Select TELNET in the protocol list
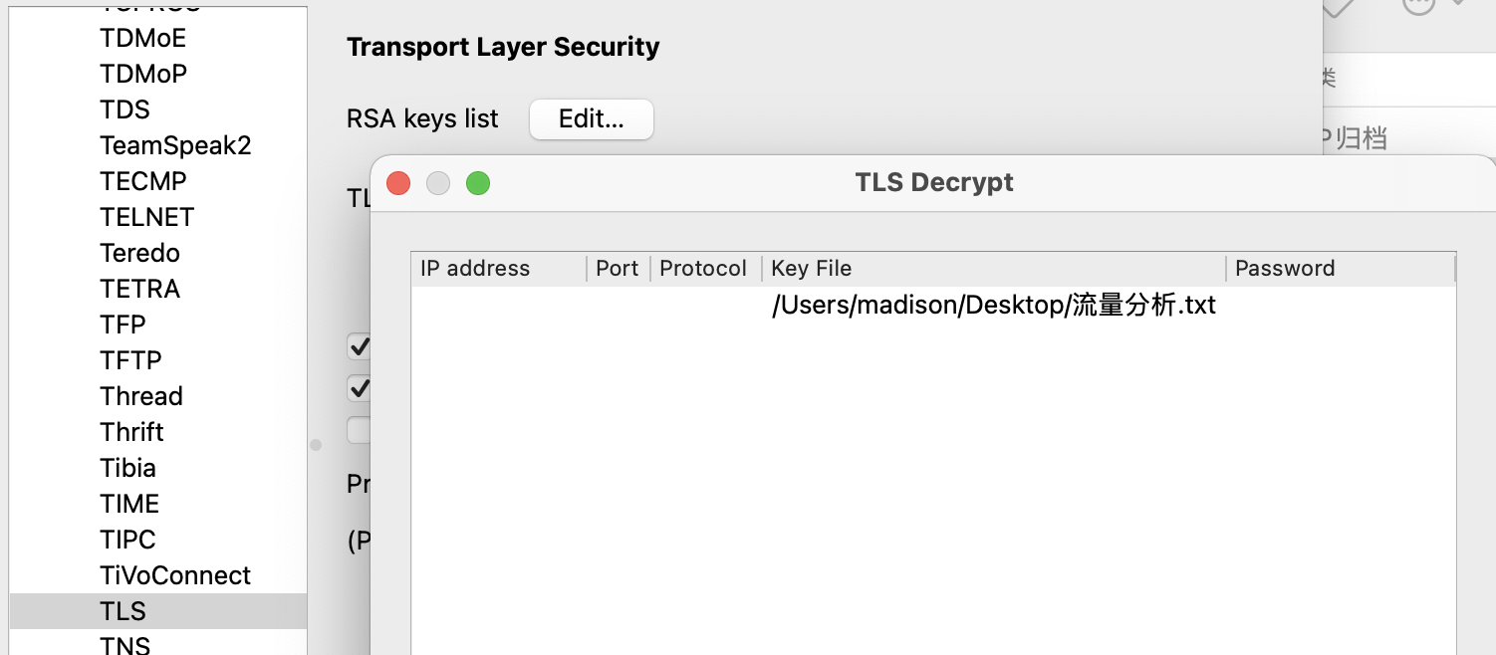1496x655 pixels. click(147, 217)
